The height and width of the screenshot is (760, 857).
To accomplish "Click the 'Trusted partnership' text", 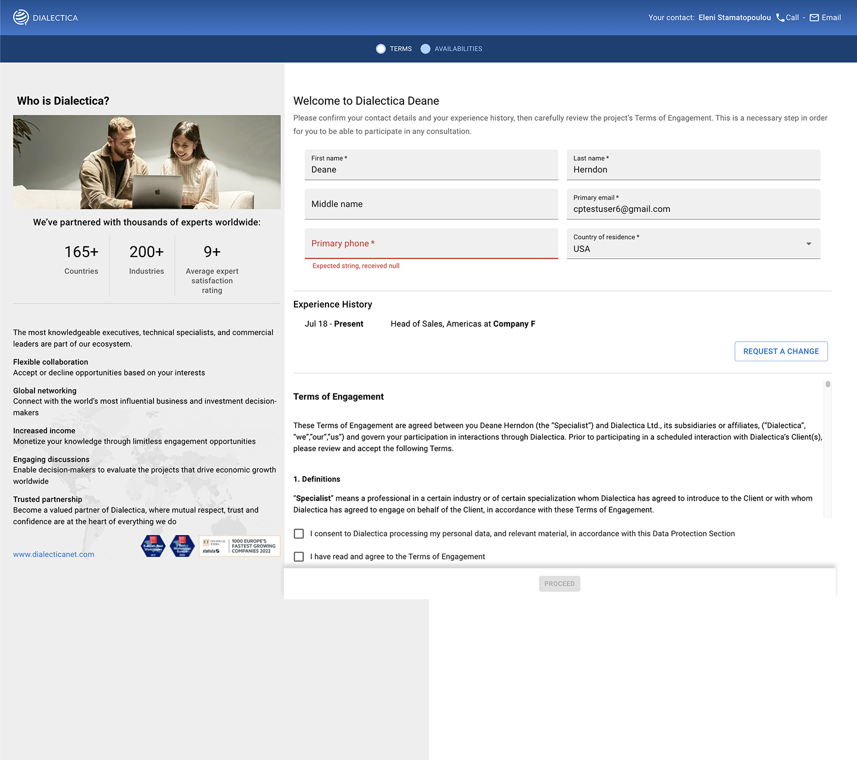I will point(48,499).
